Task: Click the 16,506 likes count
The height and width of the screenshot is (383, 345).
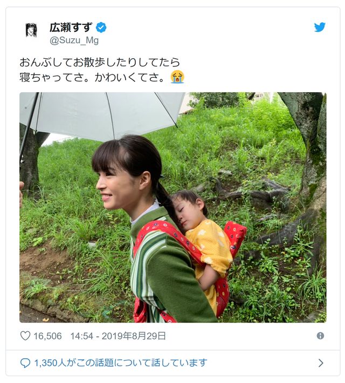Action: click(47, 336)
